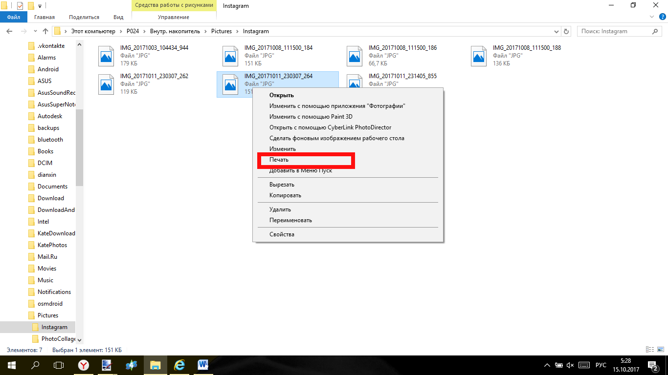This screenshot has width=668, height=375.
Task: Go up one folder level with the Up arrow
Action: [x=45, y=31]
